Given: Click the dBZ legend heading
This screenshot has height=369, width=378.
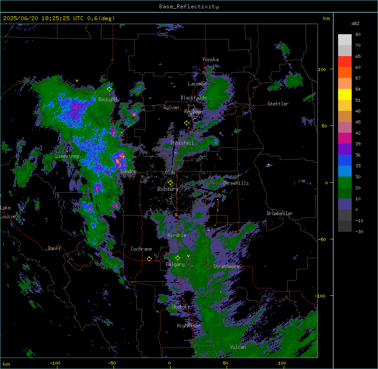Looking at the screenshot, I should click(355, 23).
